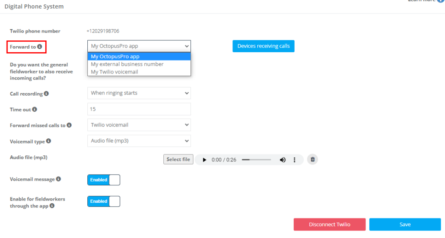Viewport: 445px width, 238px height.
Task: Click the Time out input field
Action: pyautogui.click(x=139, y=109)
